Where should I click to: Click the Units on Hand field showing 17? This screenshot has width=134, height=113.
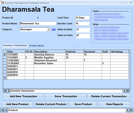[x=83, y=30]
